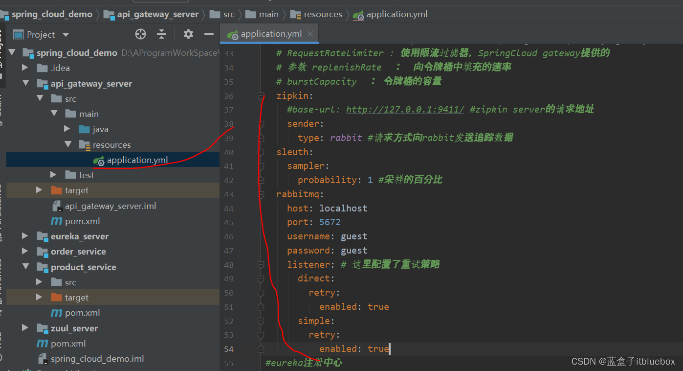The image size is (683, 371).
Task: Place cursor after 'enabled: true' line 54
Action: click(x=390, y=349)
